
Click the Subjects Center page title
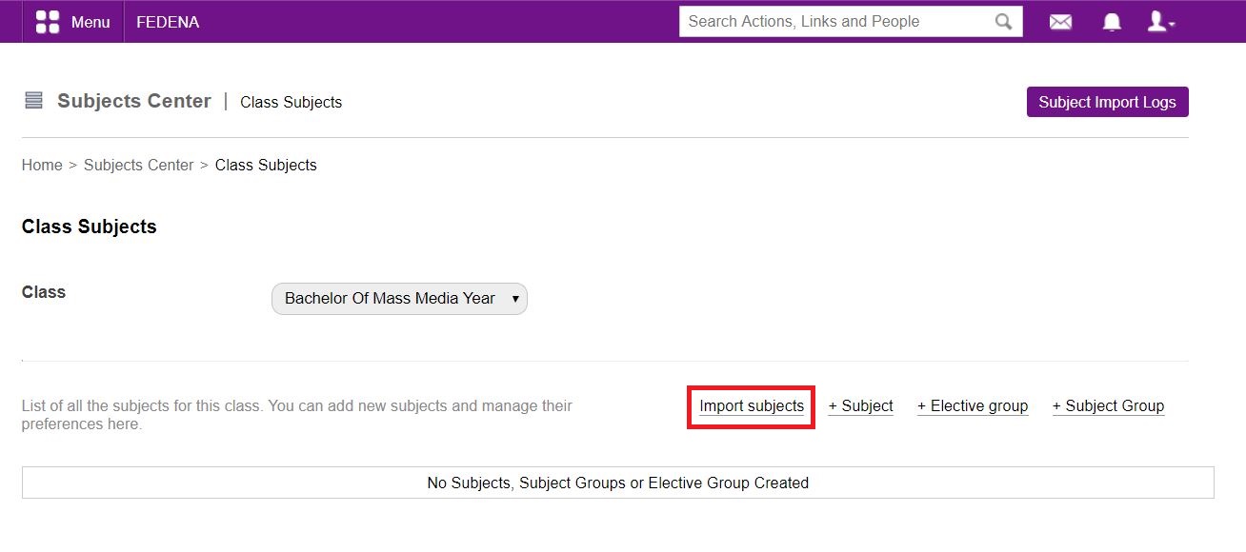pos(134,101)
